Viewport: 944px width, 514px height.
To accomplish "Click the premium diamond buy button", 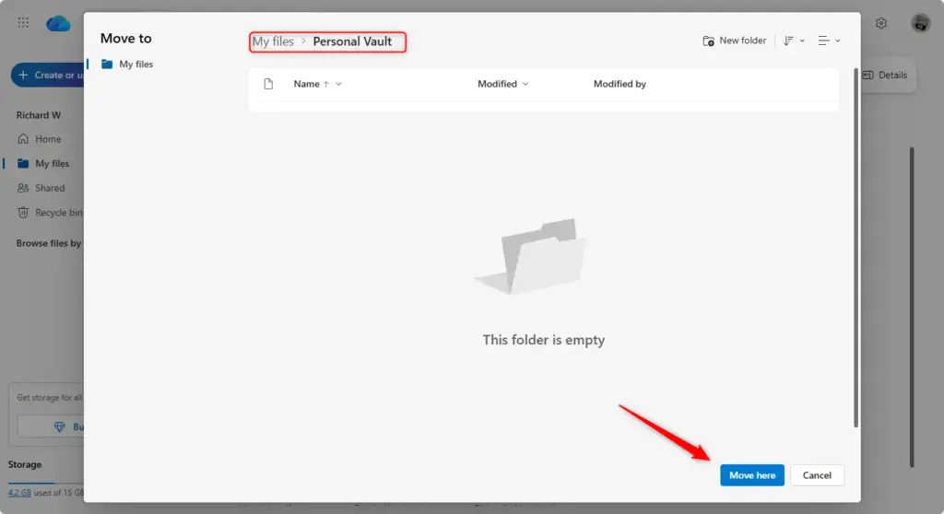I will tap(51, 426).
